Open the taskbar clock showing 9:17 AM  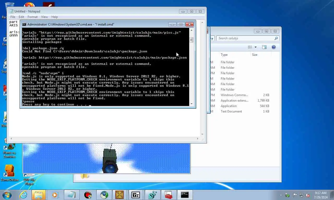(321, 195)
